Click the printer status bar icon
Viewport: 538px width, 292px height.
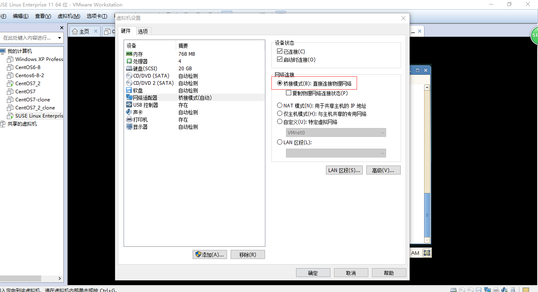coord(496,290)
